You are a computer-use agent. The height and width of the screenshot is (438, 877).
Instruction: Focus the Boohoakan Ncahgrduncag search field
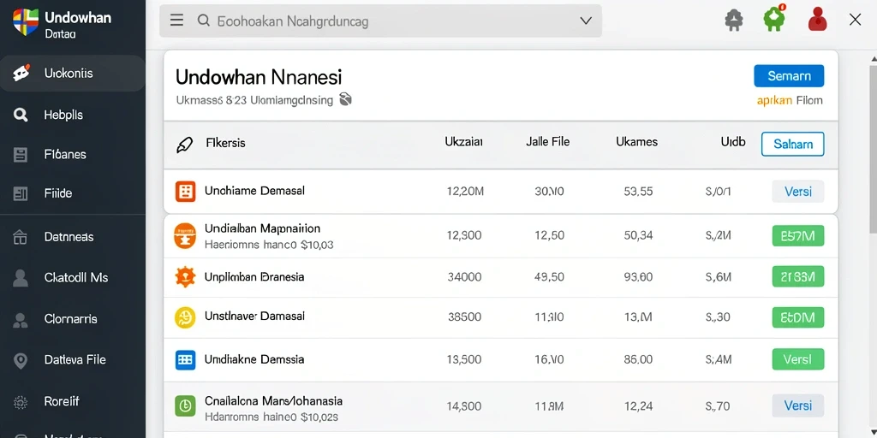tap(380, 21)
